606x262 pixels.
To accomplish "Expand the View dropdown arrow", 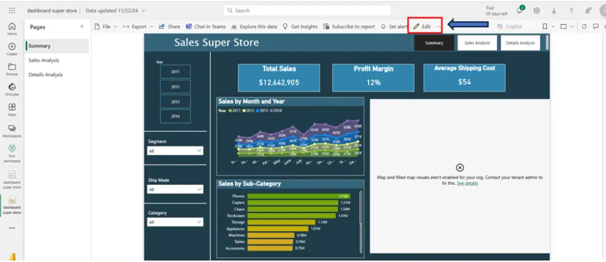I will click(572, 27).
